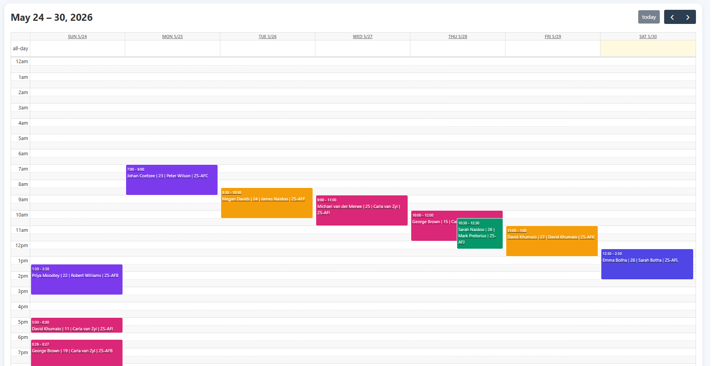
Task: Open the MON 5/25 day header link
Action: (172, 36)
